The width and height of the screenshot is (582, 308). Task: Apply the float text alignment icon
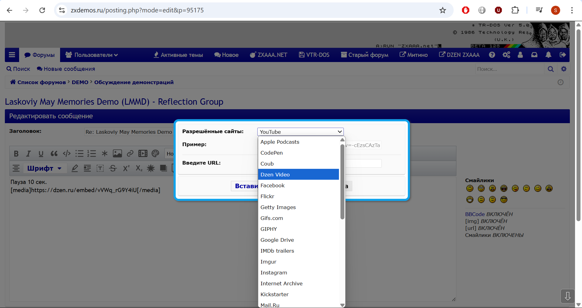point(87,168)
